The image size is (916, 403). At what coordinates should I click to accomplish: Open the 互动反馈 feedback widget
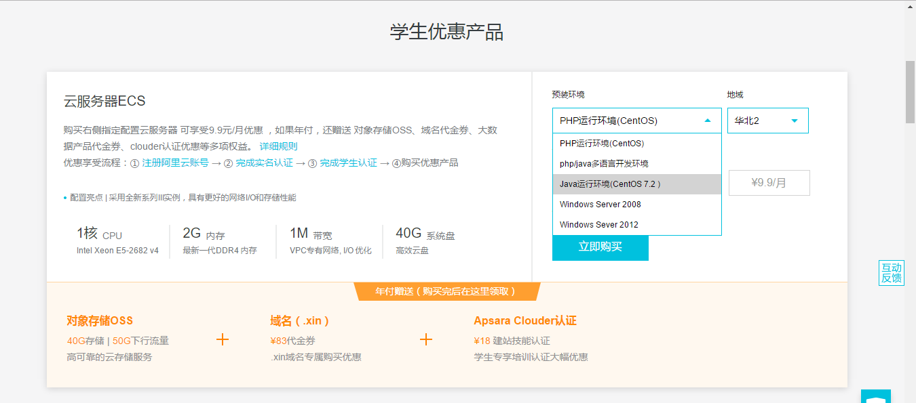(x=891, y=273)
